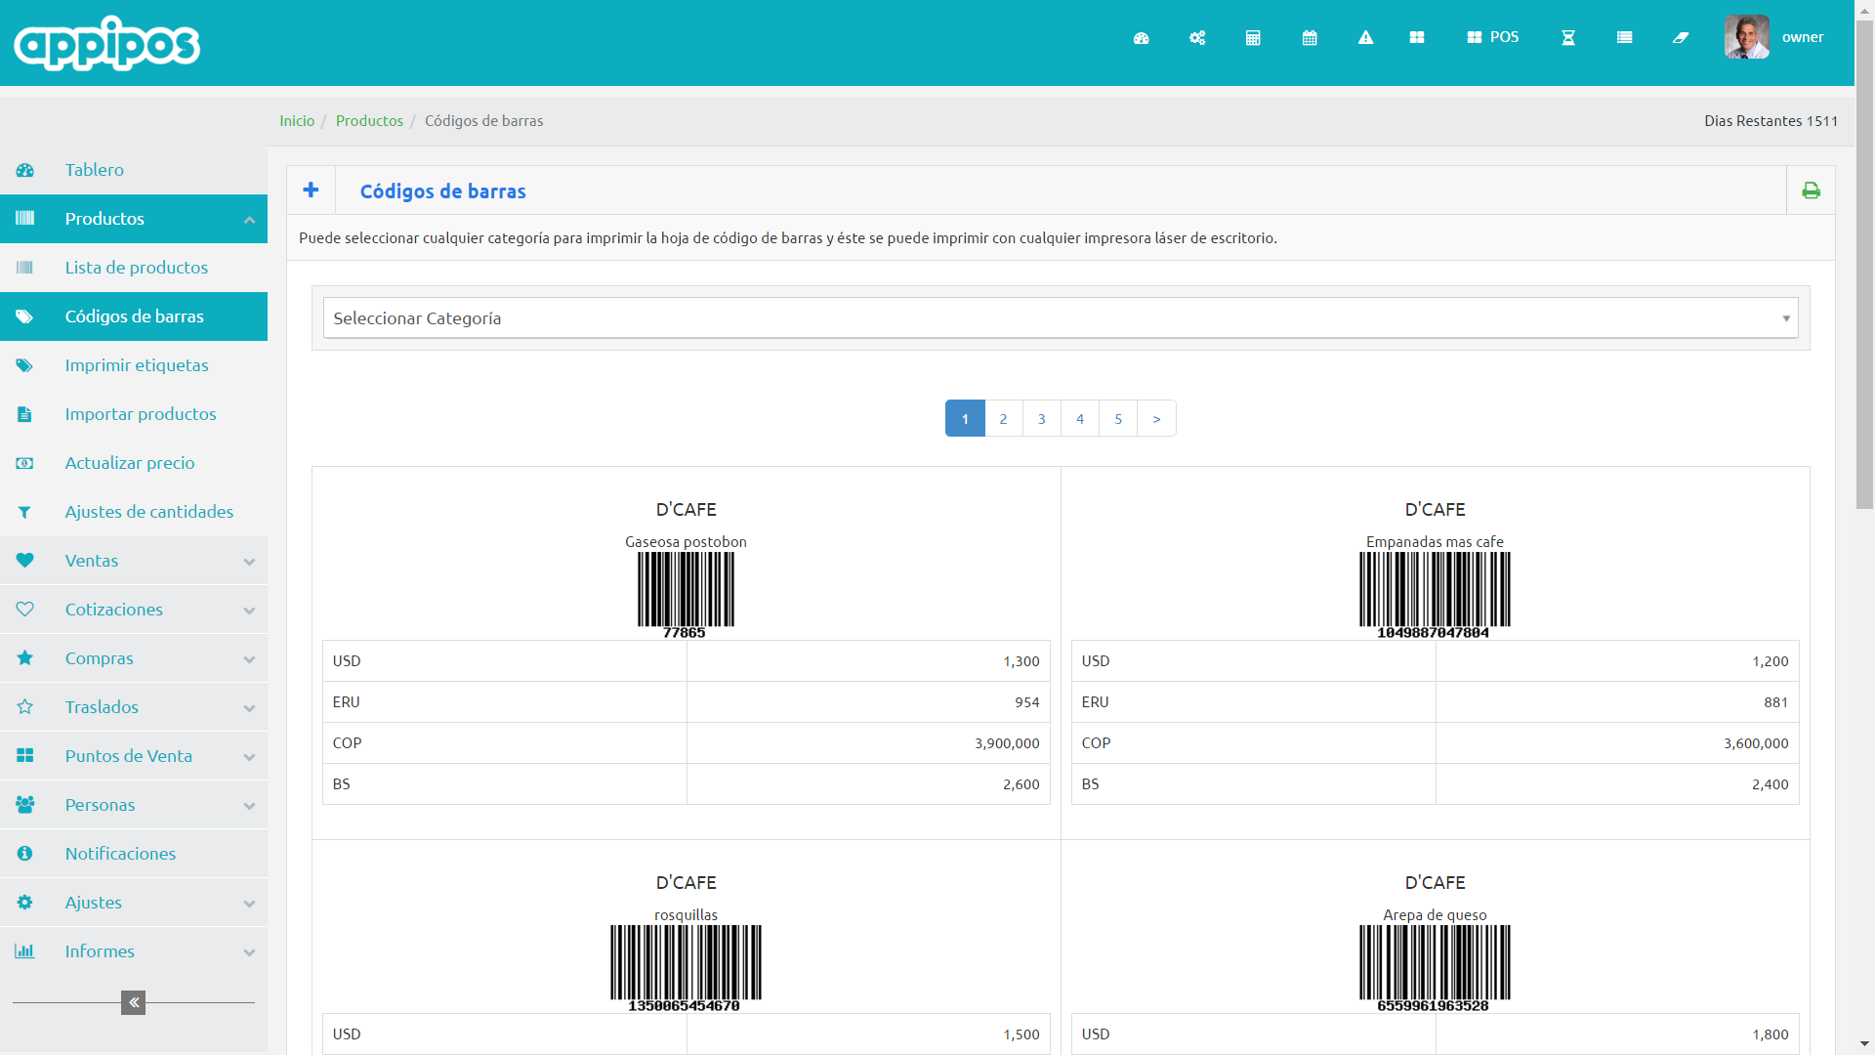Viewport: 1875px width, 1055px height.
Task: Open Imprimir etiquetas menu item
Action: click(137, 365)
